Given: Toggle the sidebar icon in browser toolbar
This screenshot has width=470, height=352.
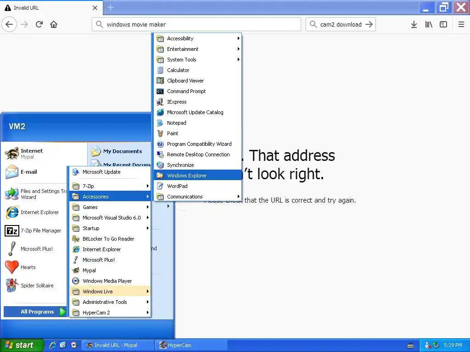Looking at the screenshot, I should (x=443, y=24).
